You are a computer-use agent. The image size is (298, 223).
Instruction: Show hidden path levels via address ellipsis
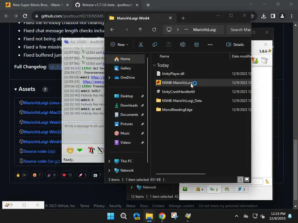pos(186,30)
